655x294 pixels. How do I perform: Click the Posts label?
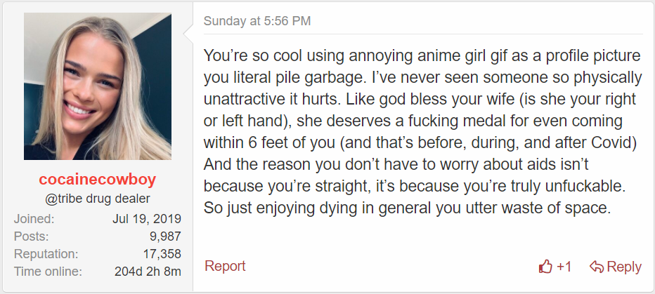pos(32,236)
